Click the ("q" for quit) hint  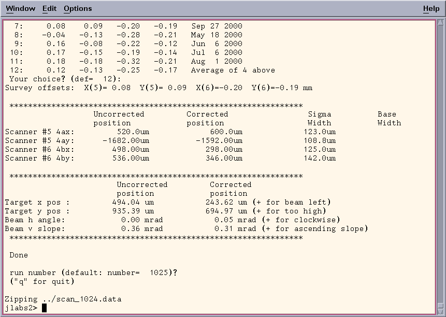pyautogui.click(x=42, y=282)
